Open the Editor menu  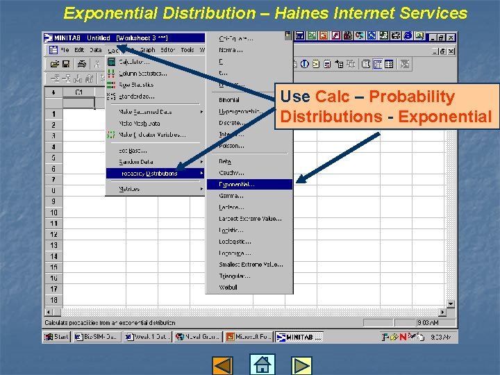click(x=168, y=50)
